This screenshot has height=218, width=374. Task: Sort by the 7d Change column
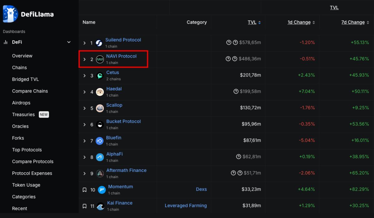point(355,22)
